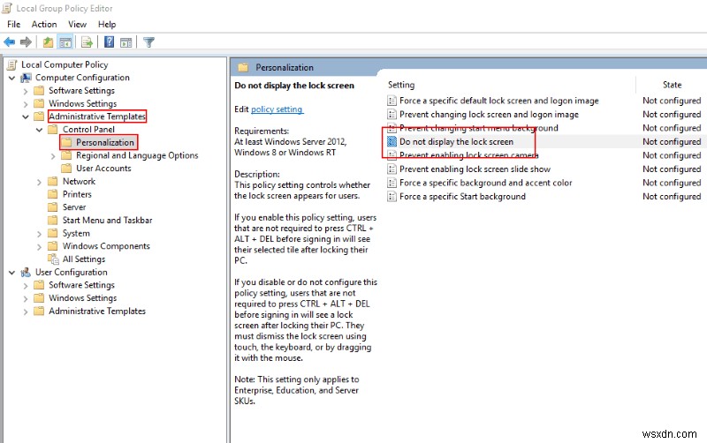Image resolution: width=707 pixels, height=443 pixels.
Task: Open the File menu
Action: pyautogui.click(x=13, y=25)
